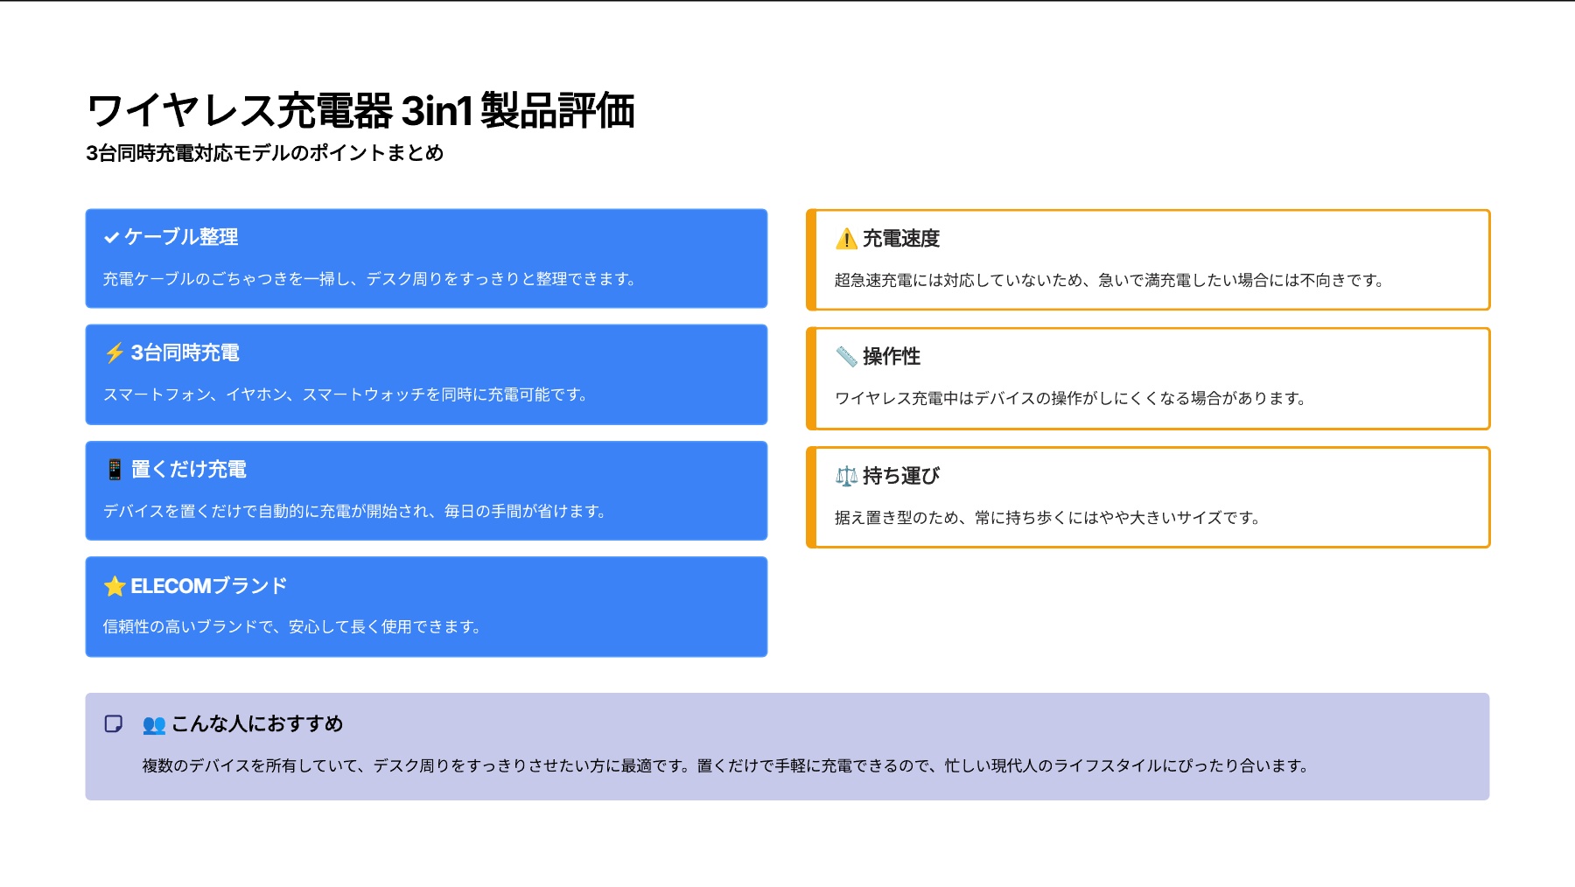Click the checkmark icon on ケーブル整理 card
The image size is (1575, 887).
(x=112, y=236)
